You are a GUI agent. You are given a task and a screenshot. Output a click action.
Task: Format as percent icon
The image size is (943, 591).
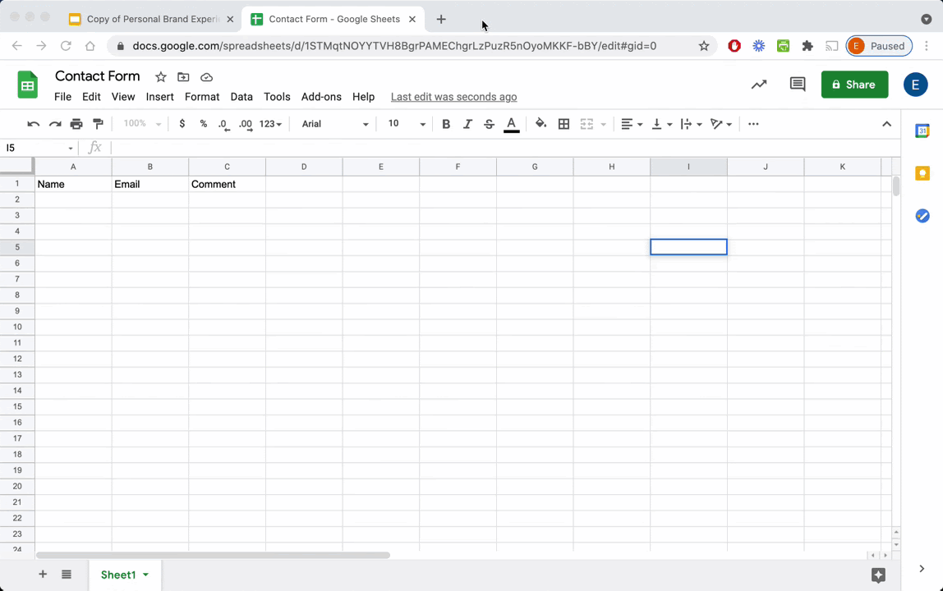click(x=203, y=124)
